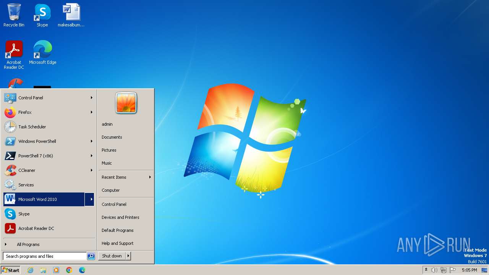Click the volume speaker tray icon
The height and width of the screenshot is (275, 489).
[x=434, y=270]
